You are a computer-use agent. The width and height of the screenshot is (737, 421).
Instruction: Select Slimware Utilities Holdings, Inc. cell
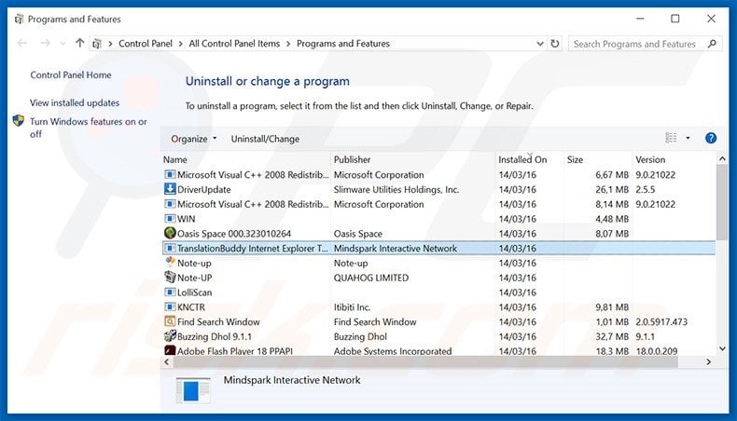(396, 189)
